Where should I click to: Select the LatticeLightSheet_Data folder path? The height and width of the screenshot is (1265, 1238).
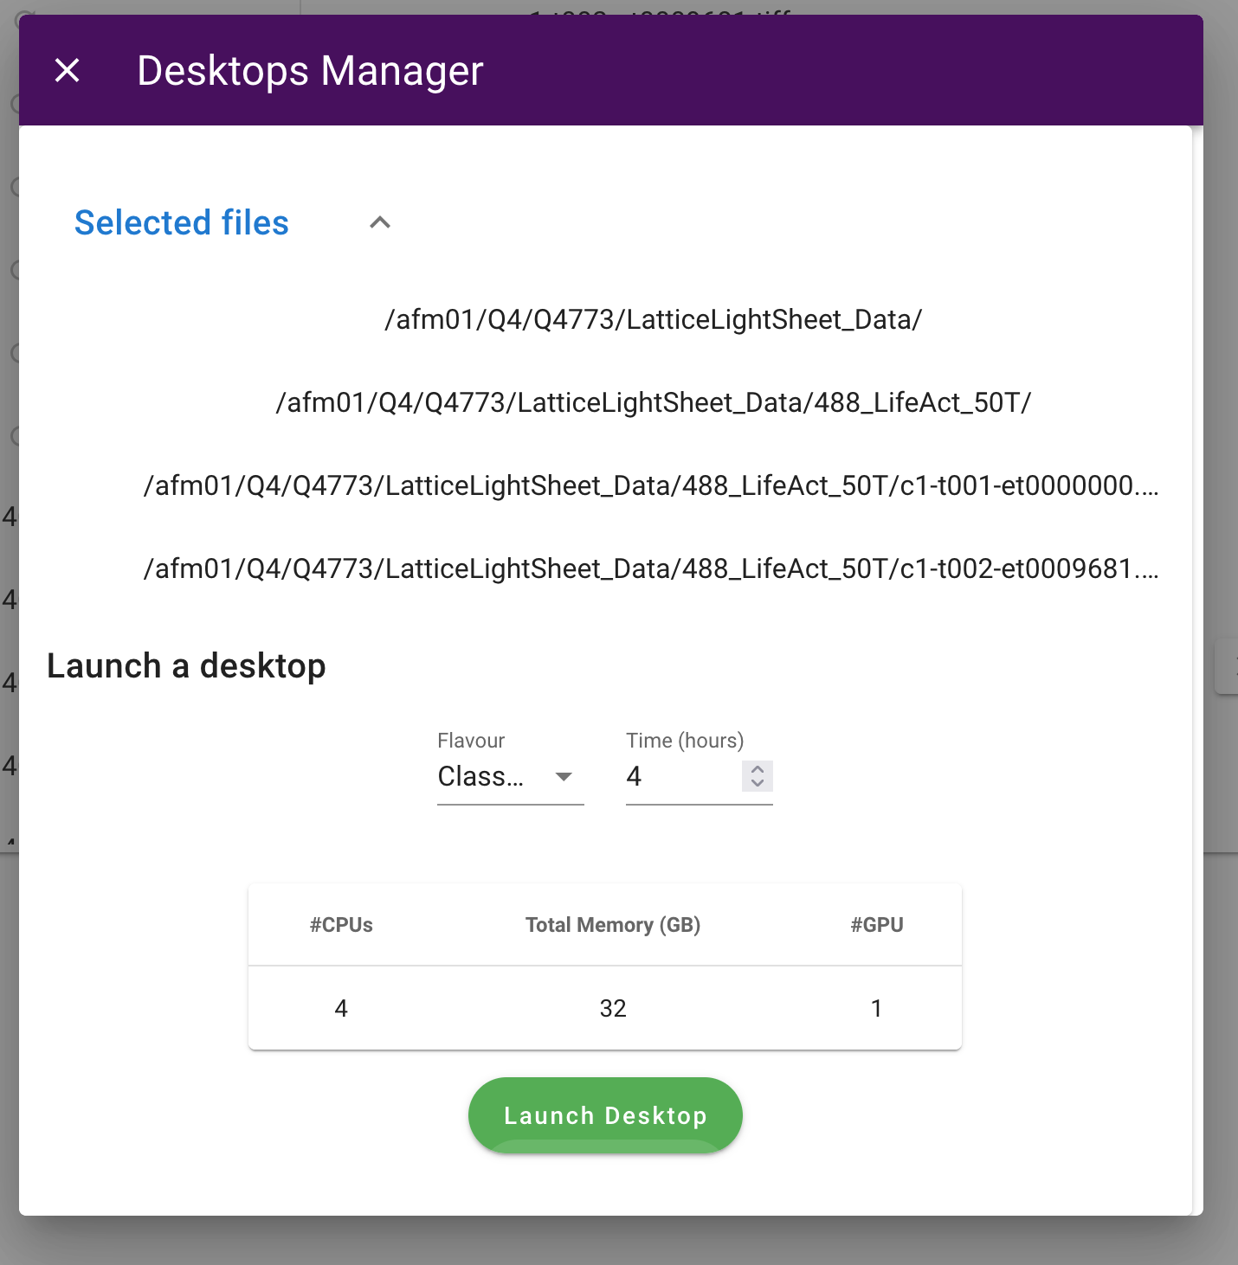click(x=654, y=318)
